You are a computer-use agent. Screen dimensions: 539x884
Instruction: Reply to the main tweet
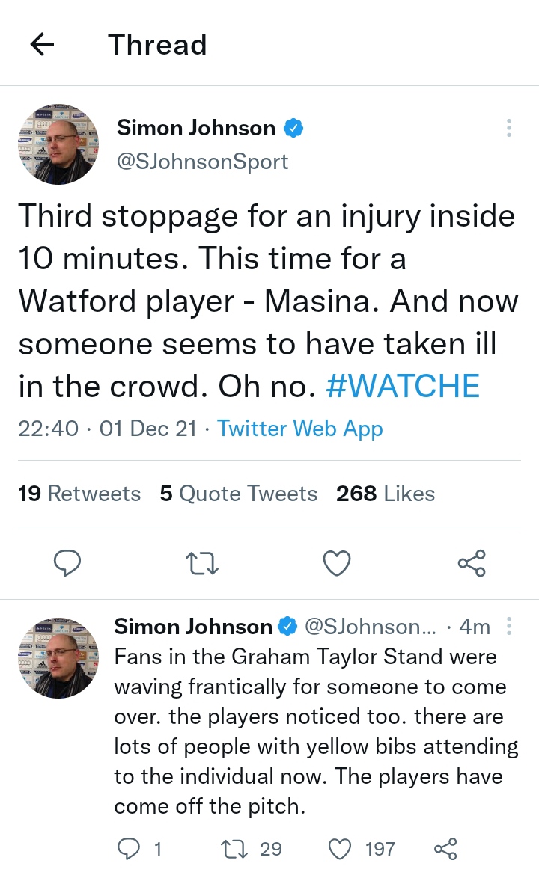pyautogui.click(x=67, y=563)
